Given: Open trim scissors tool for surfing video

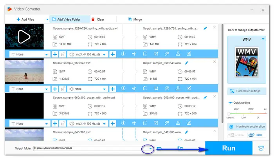Looking at the screenshot, I should point(134,54).
